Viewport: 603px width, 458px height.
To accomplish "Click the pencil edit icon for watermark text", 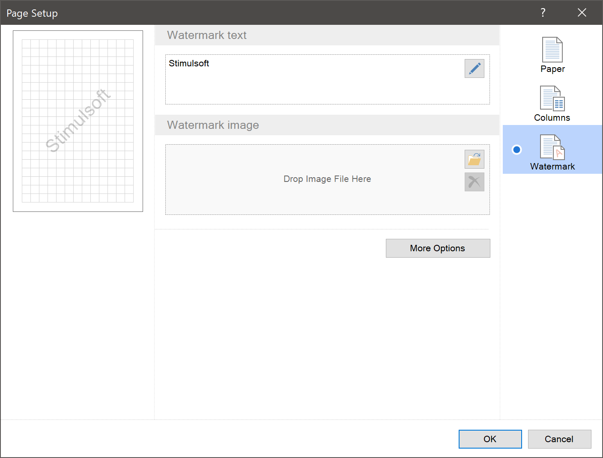I will 474,68.
